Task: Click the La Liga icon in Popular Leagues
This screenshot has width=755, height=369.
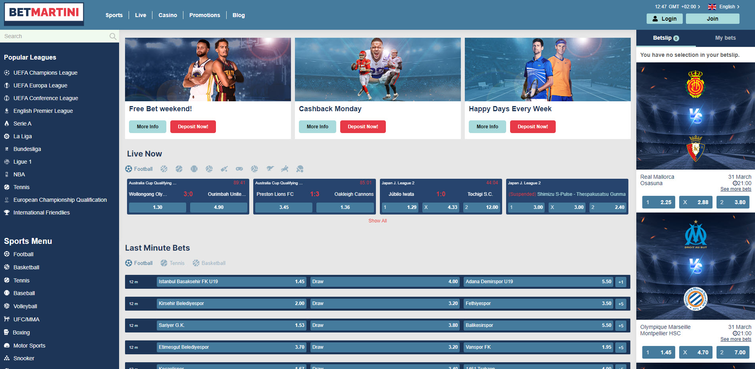Action: (7, 136)
